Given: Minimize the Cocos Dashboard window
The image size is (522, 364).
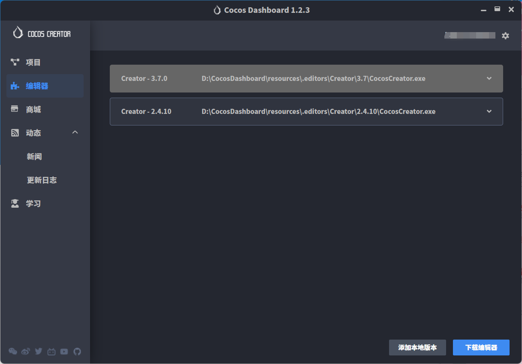Looking at the screenshot, I should pos(484,9).
